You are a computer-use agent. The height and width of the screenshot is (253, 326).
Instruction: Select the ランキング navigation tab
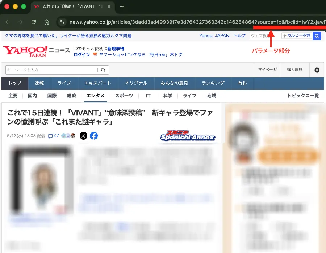(x=213, y=83)
